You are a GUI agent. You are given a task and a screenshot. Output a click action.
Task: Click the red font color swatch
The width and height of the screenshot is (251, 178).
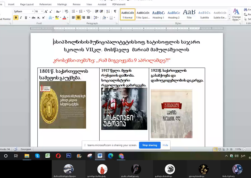point(64,18)
